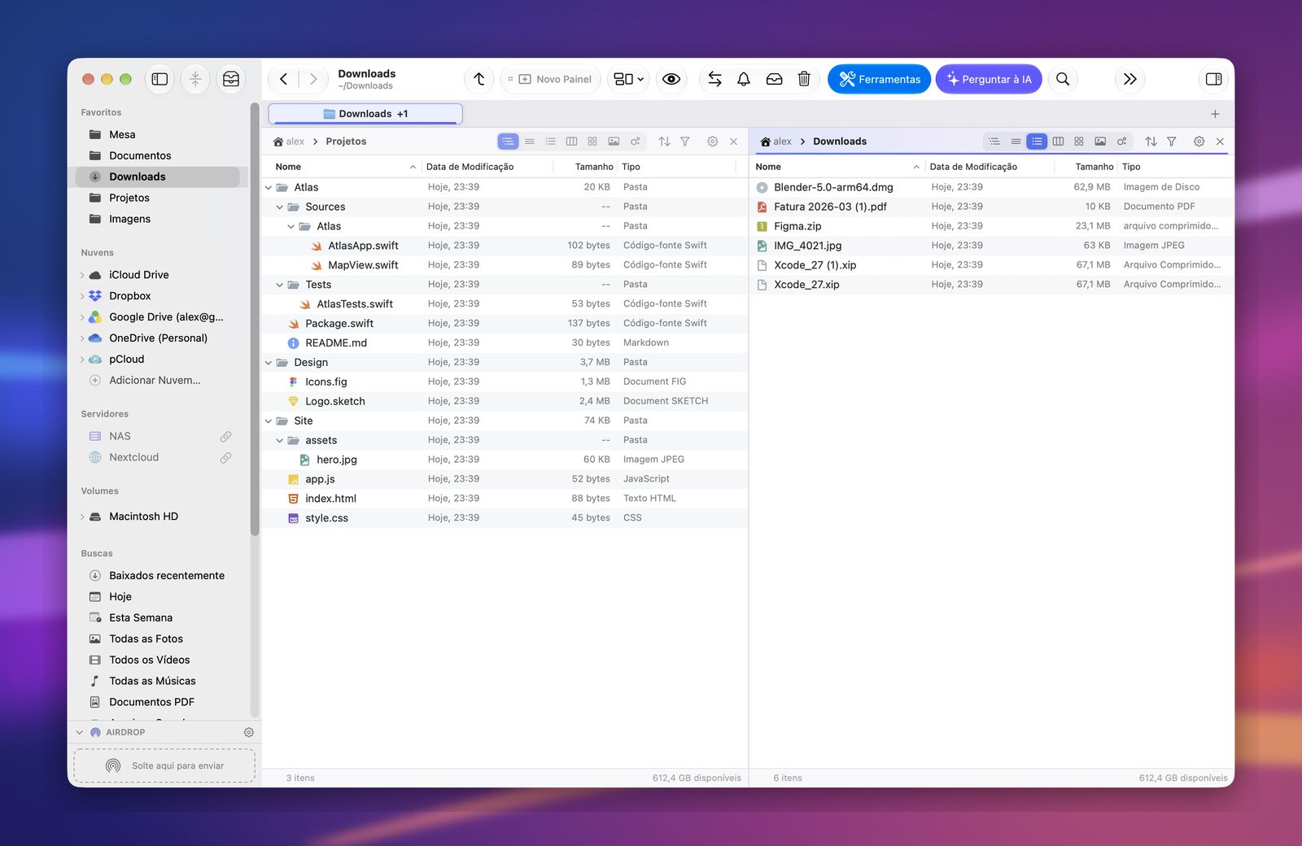Image resolution: width=1302 pixels, height=846 pixels.
Task: Navigate back with the left chevron
Action: (283, 79)
